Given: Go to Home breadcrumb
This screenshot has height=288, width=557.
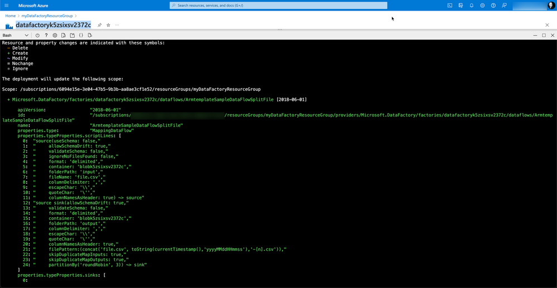Looking at the screenshot, I should click(10, 16).
